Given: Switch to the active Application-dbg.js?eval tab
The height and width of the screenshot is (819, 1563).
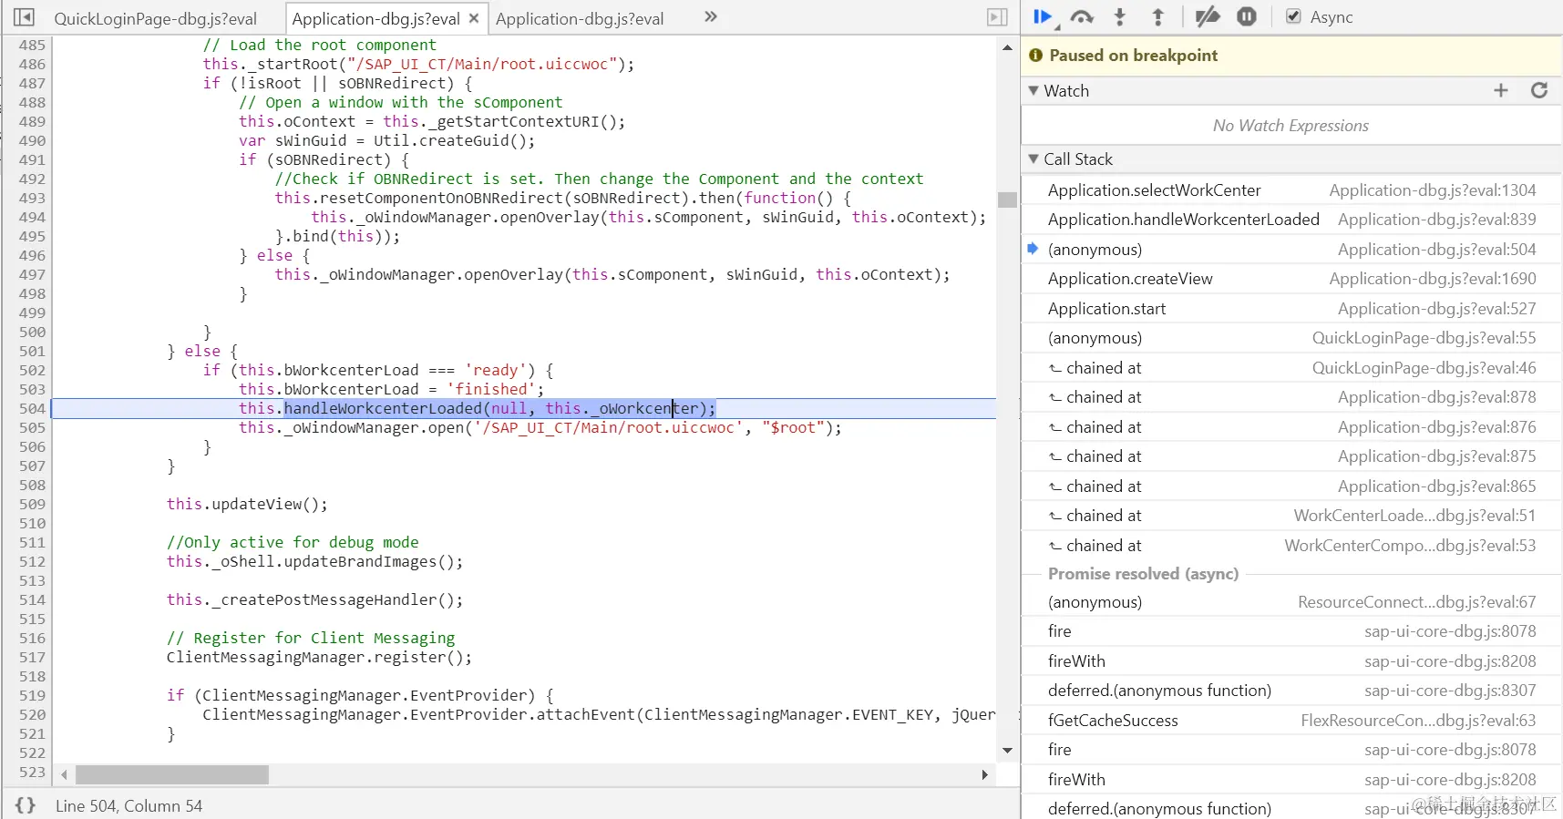Looking at the screenshot, I should [375, 18].
